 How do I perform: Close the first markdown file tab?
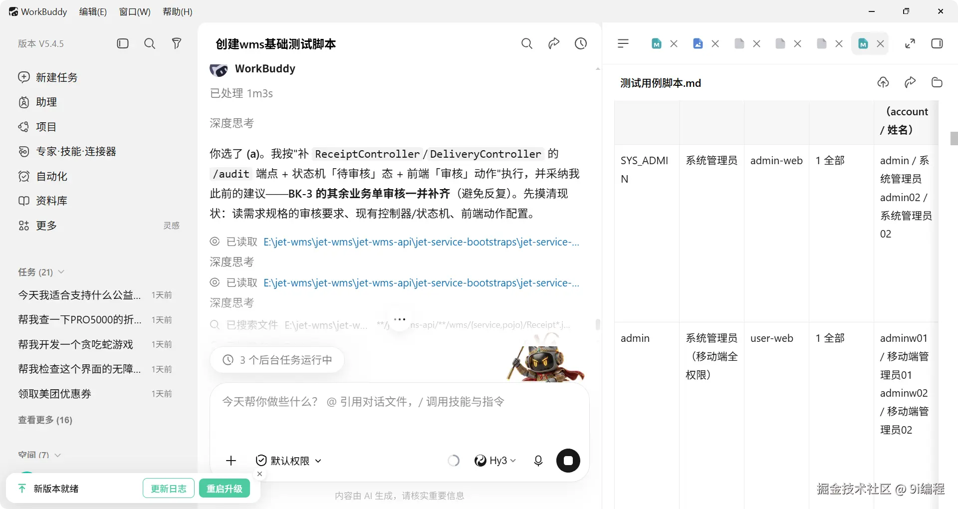pyautogui.click(x=674, y=44)
